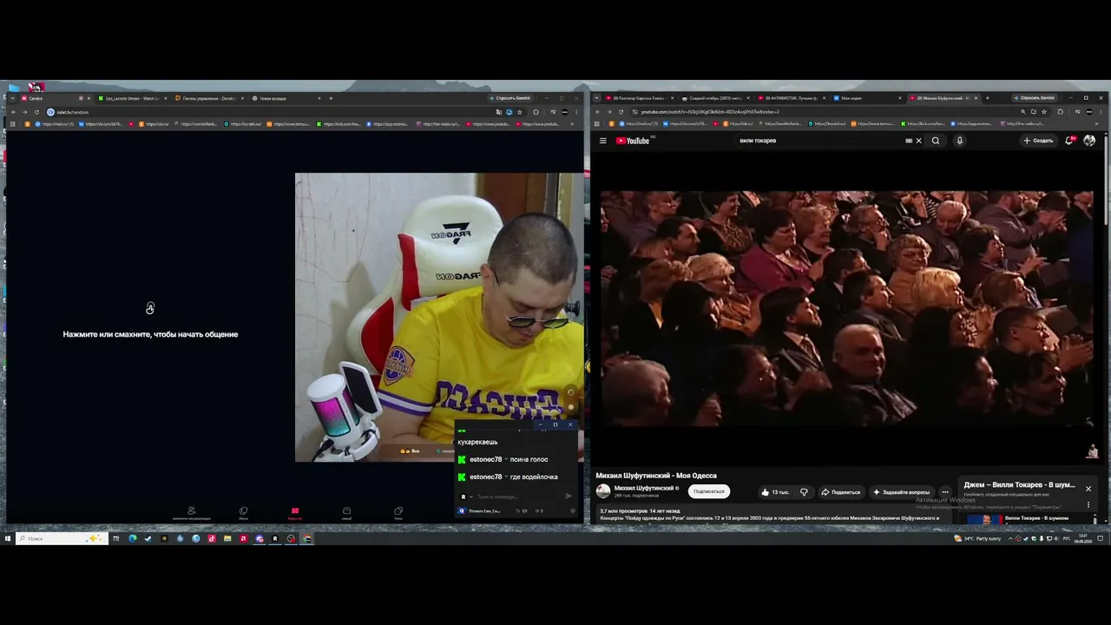
Task: Open File Explorer from the taskbar
Action: [227, 538]
